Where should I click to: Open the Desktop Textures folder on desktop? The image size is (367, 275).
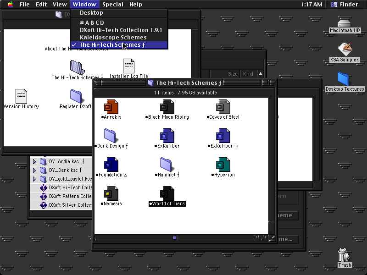coord(343,79)
